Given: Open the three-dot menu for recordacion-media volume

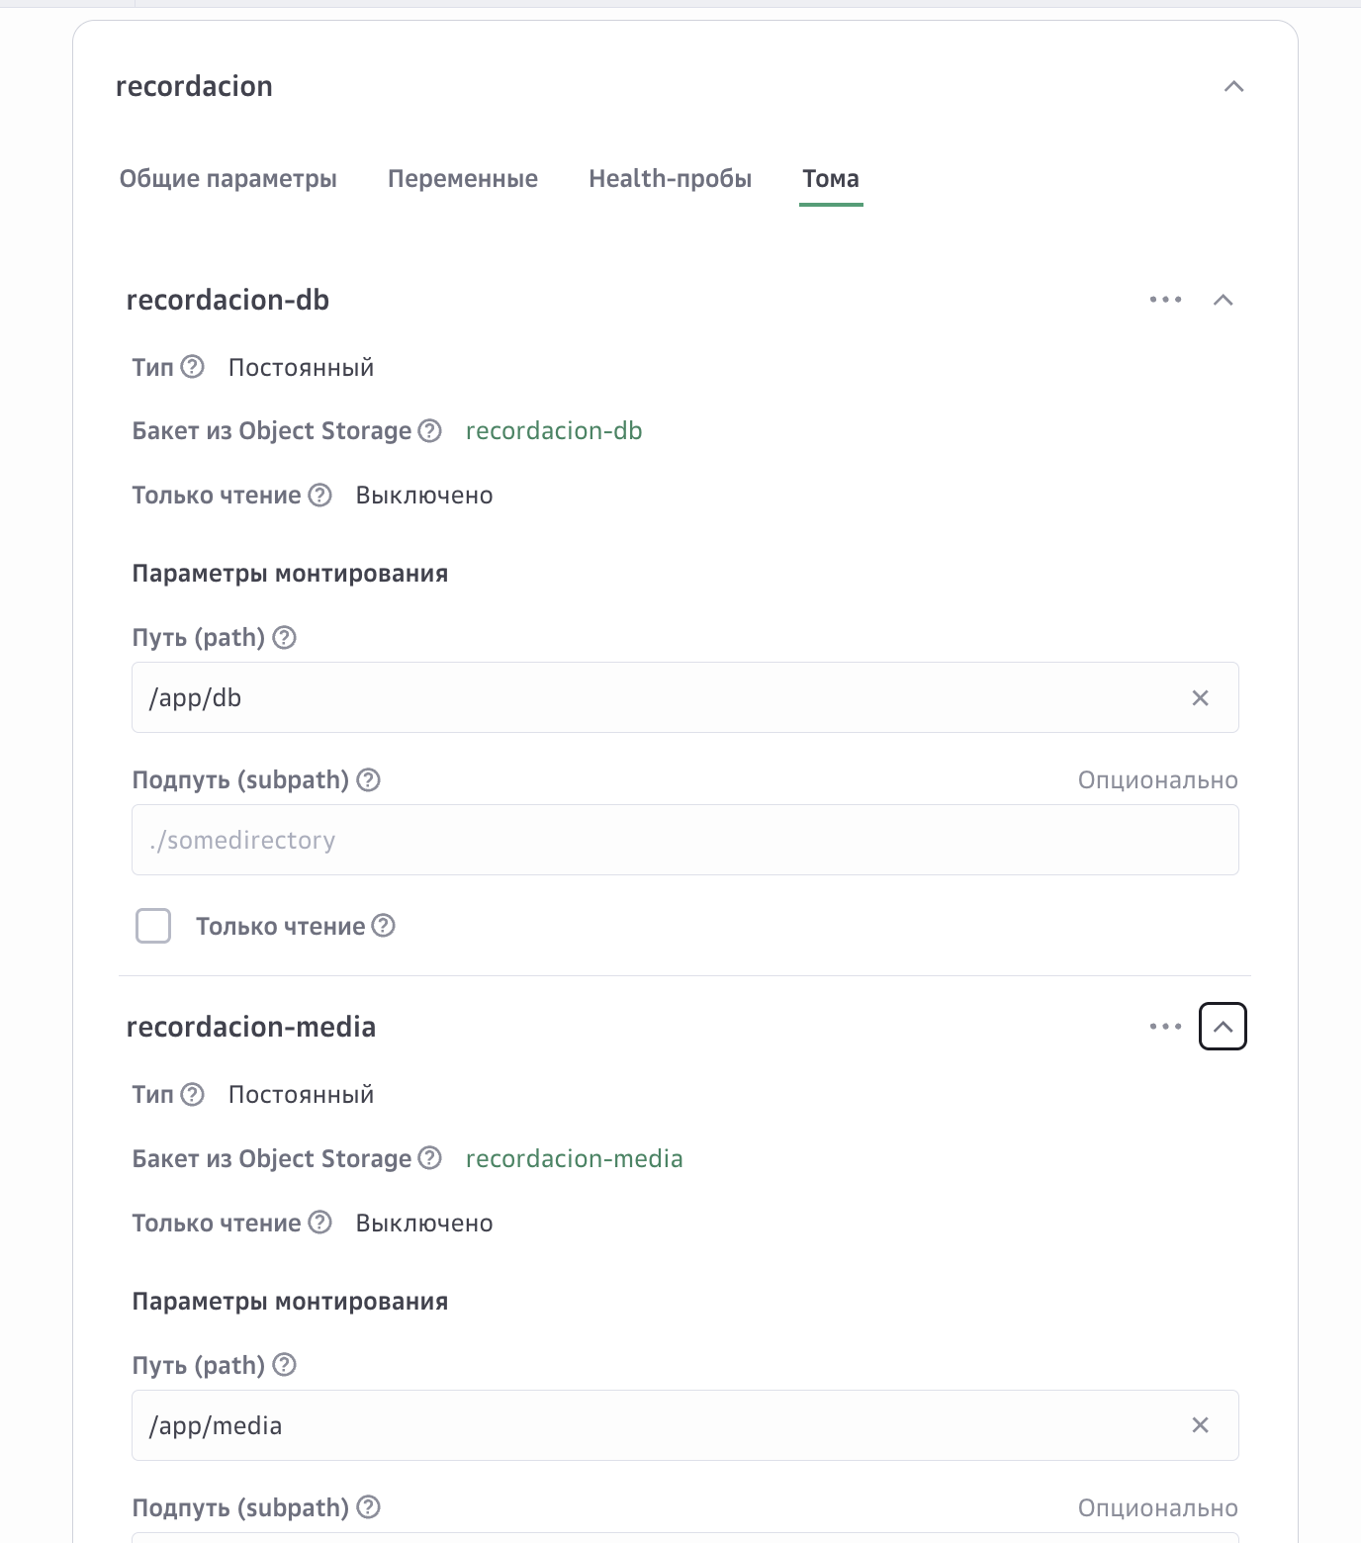Looking at the screenshot, I should (x=1165, y=1027).
